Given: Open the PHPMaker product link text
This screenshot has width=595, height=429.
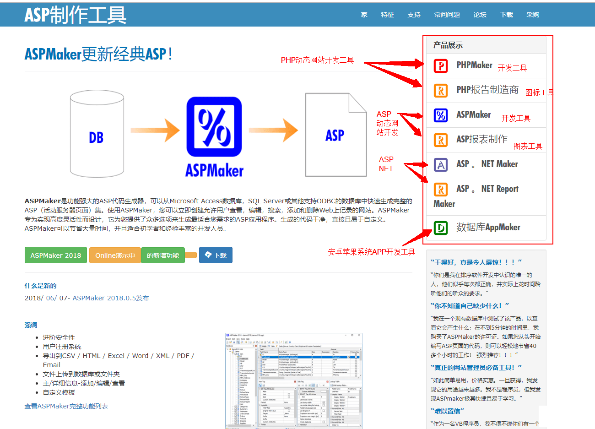Looking at the screenshot, I should click(475, 65).
